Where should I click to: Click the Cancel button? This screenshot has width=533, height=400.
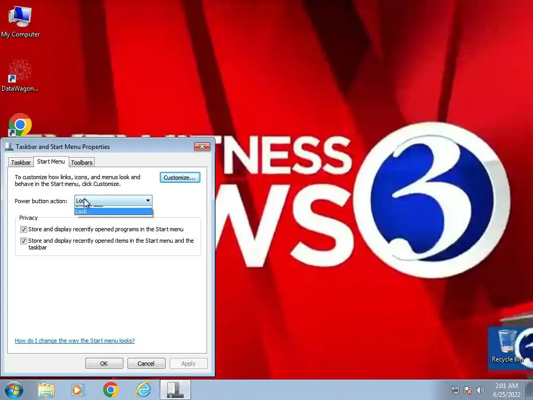pos(146,363)
